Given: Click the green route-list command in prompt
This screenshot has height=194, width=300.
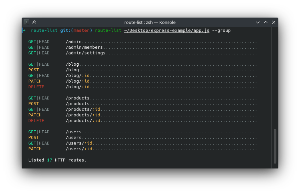Looking at the screenshot, I should (108, 31).
